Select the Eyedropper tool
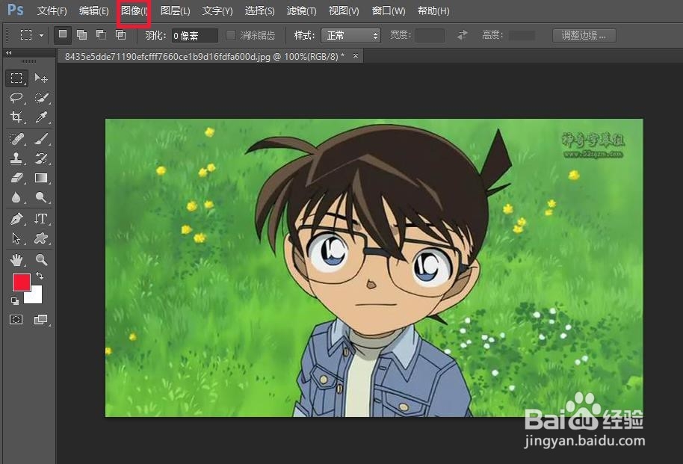The width and height of the screenshot is (683, 464). [x=41, y=117]
